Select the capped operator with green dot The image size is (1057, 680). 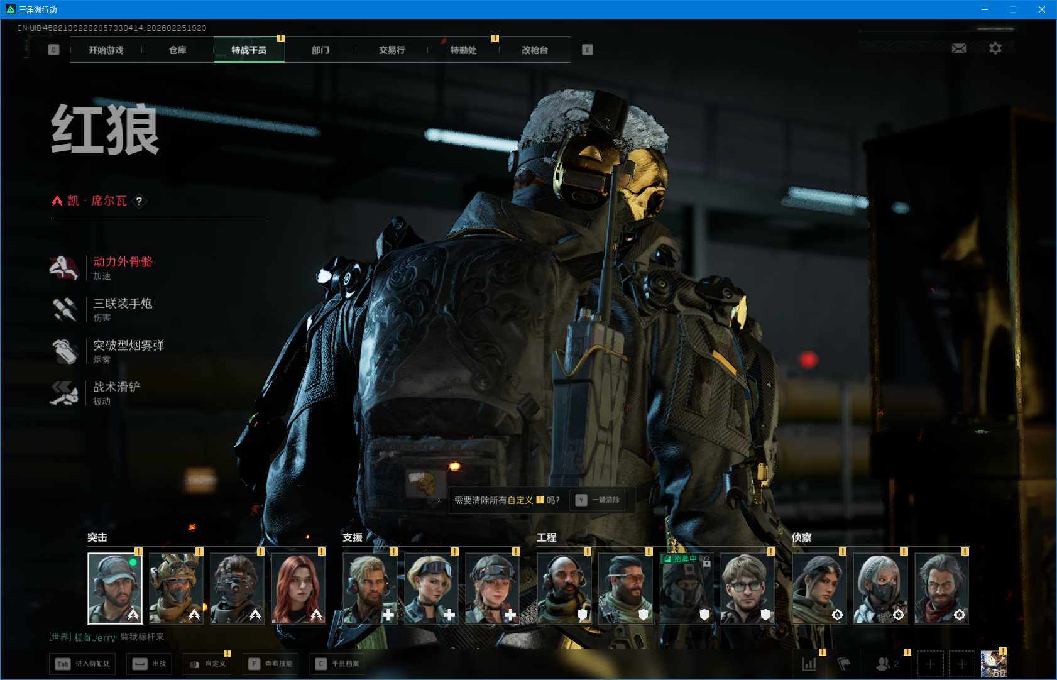click(x=115, y=588)
